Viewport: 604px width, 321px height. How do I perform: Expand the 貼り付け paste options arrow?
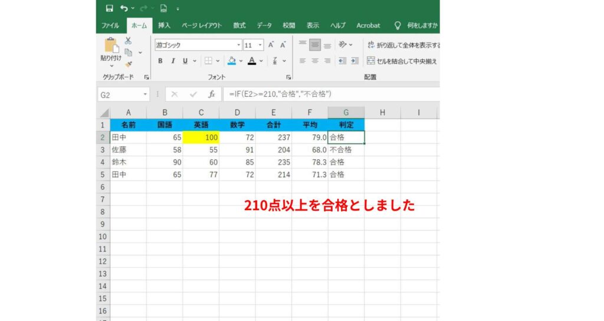point(111,66)
